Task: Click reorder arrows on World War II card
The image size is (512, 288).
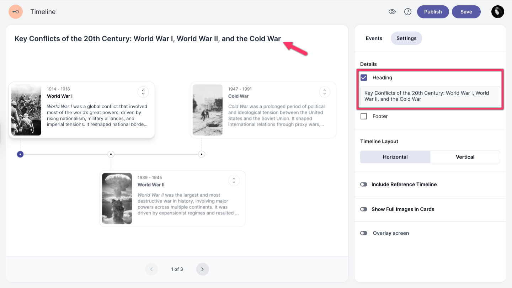Action: coord(234,181)
